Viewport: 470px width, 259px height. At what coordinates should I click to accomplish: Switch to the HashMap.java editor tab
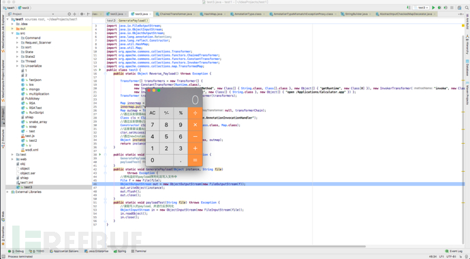213,14
